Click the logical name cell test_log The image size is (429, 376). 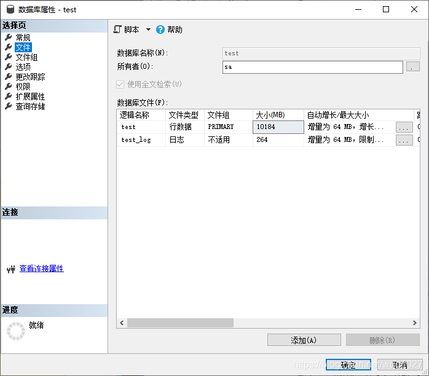pyautogui.click(x=141, y=139)
